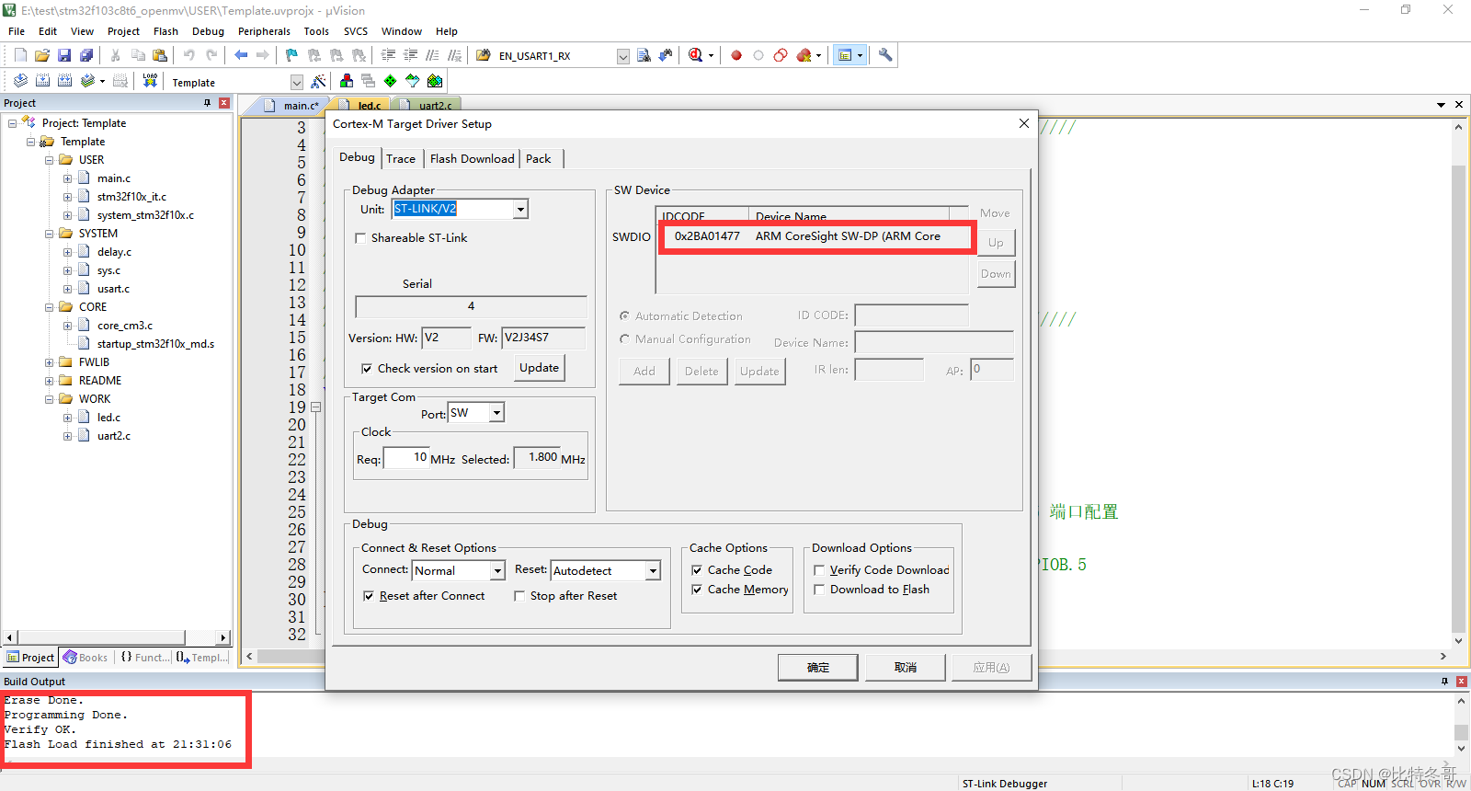The height and width of the screenshot is (791, 1471).
Task: Click the Paste clipboard icon
Action: pyautogui.click(x=160, y=55)
